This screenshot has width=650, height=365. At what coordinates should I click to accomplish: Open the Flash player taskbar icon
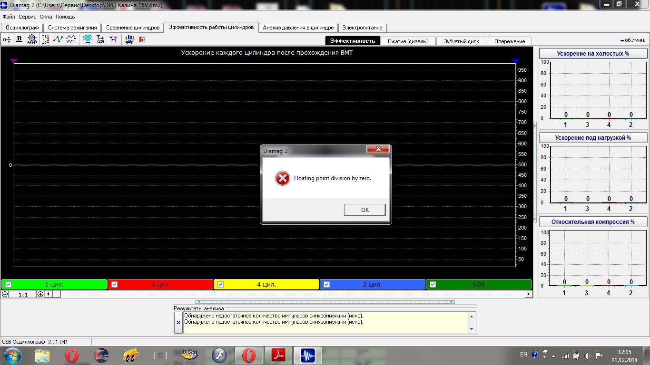coord(219,355)
